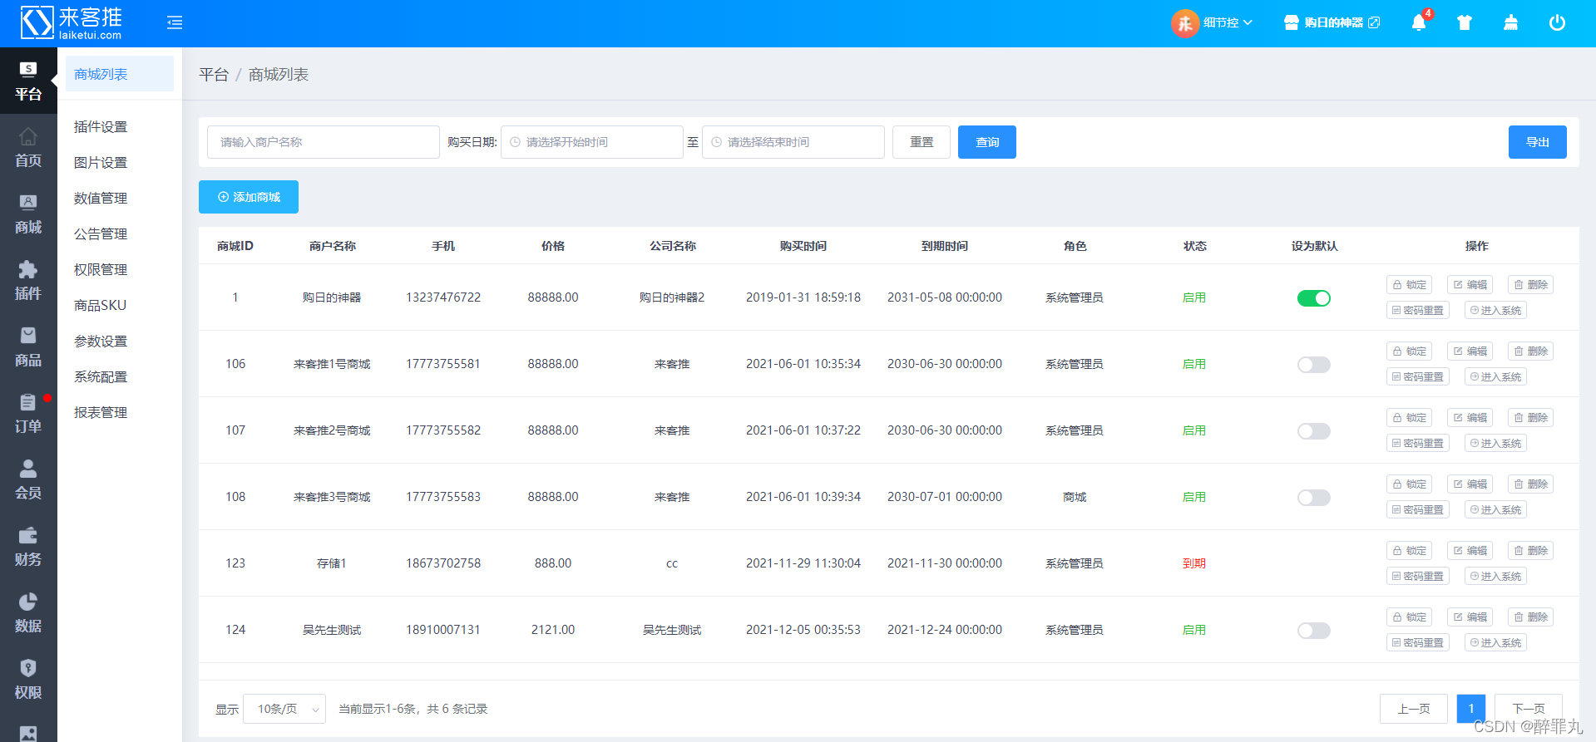This screenshot has height=742, width=1596.
Task: Click the 重置 reset button
Action: (922, 142)
